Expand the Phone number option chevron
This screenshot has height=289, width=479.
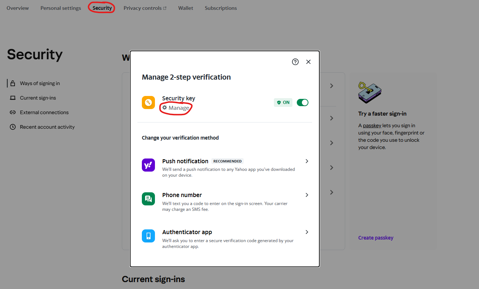point(307,195)
